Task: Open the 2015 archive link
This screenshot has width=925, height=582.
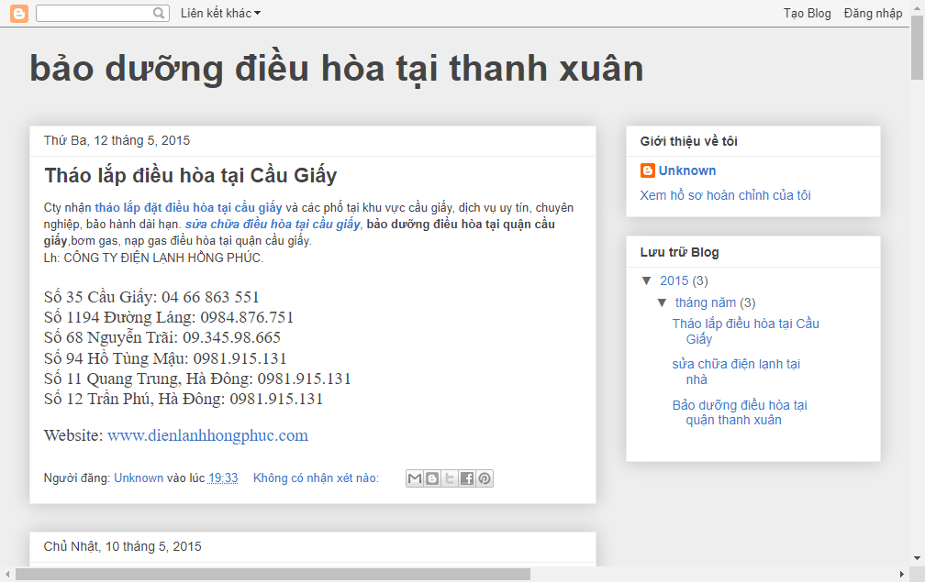Action: click(674, 280)
